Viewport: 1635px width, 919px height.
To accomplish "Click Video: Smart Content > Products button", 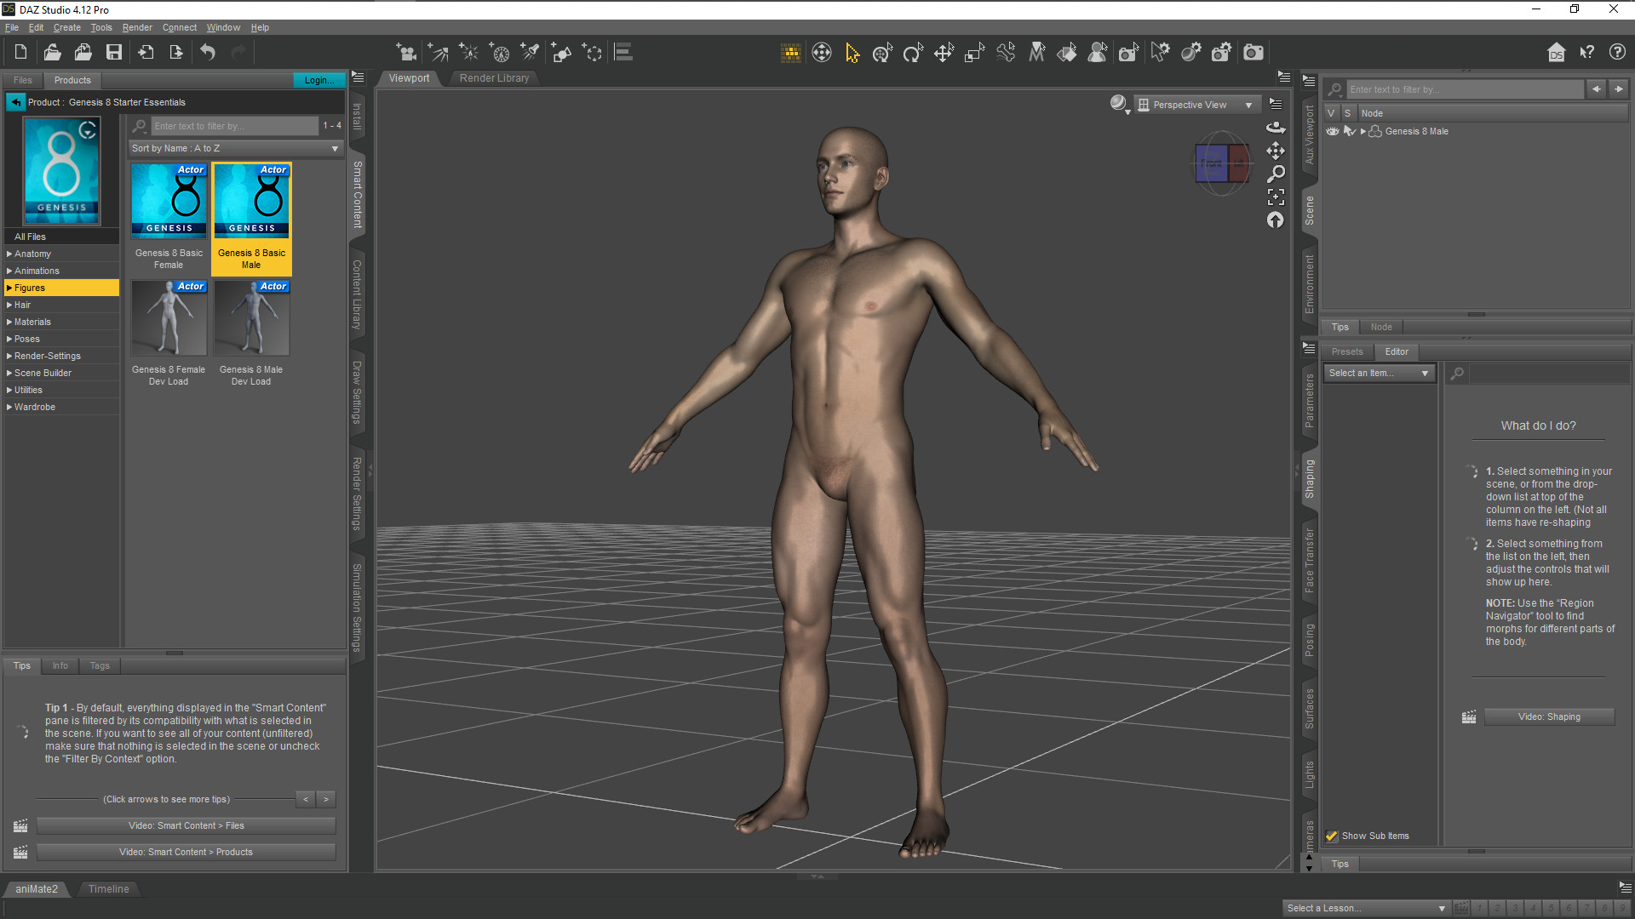I will (x=186, y=852).
